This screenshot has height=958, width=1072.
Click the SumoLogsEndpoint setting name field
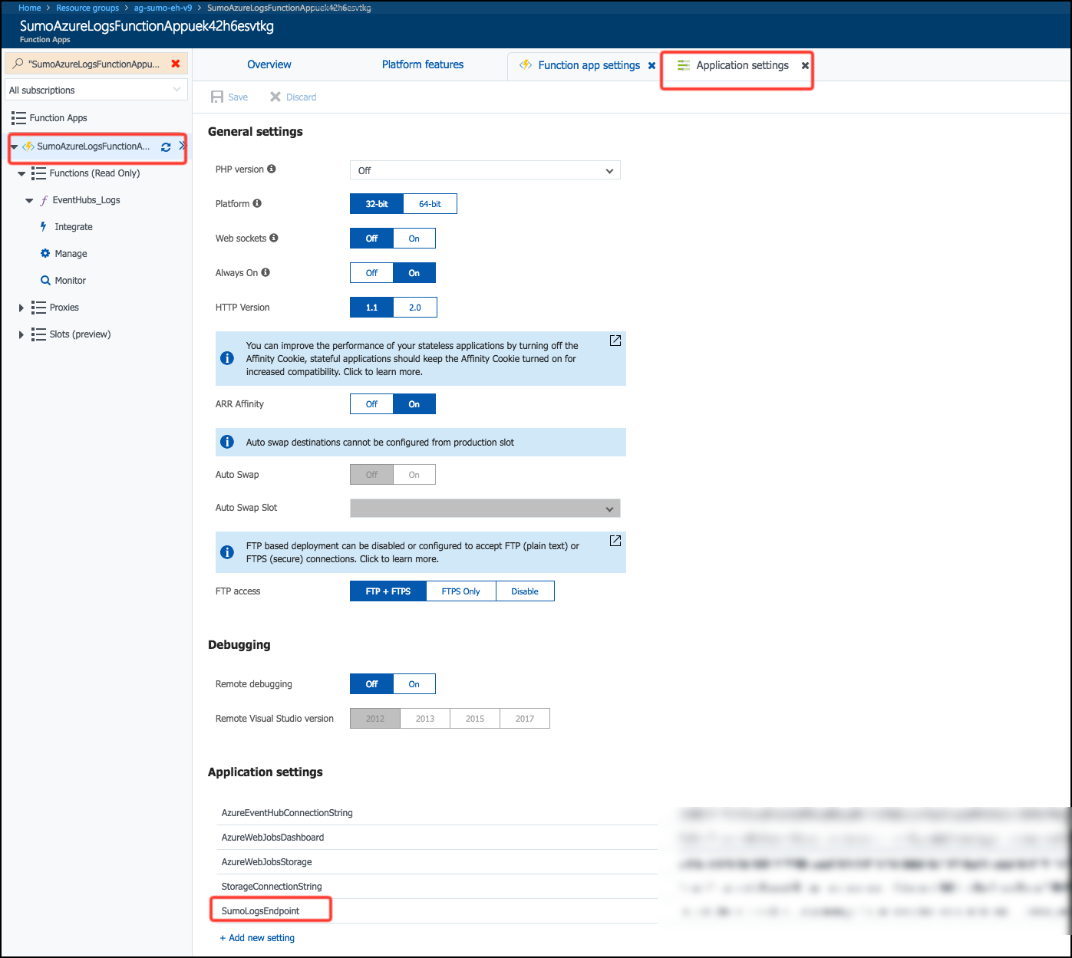click(261, 911)
